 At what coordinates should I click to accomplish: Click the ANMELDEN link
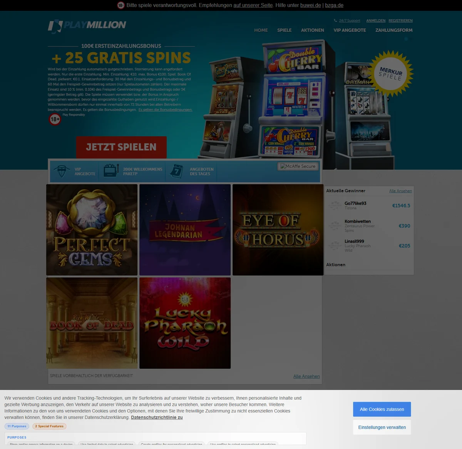[x=376, y=21]
